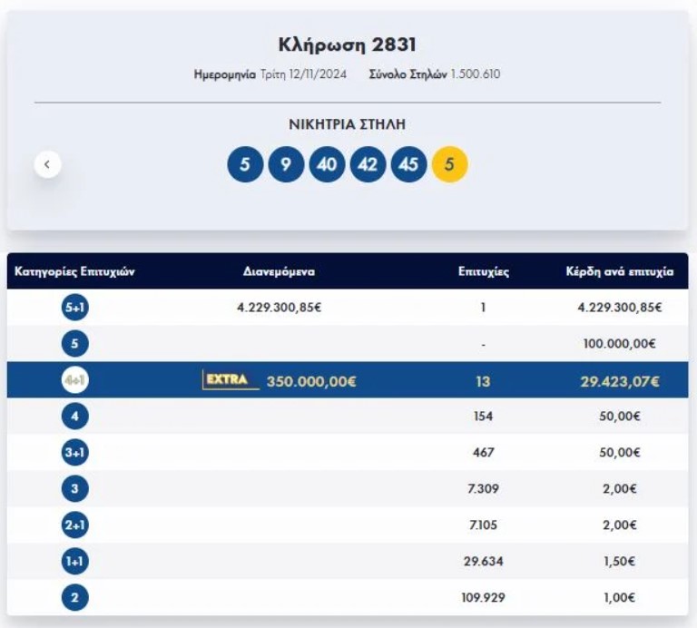Select the Διανεμόμενα column header
The image size is (697, 628).
point(279,271)
